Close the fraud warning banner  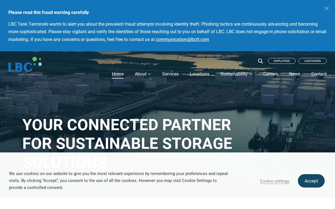pos(327,8)
